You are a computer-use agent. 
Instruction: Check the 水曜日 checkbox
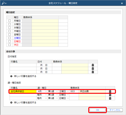[9, 28]
